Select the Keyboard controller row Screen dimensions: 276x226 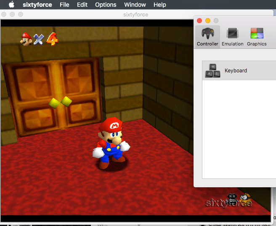tap(239, 71)
